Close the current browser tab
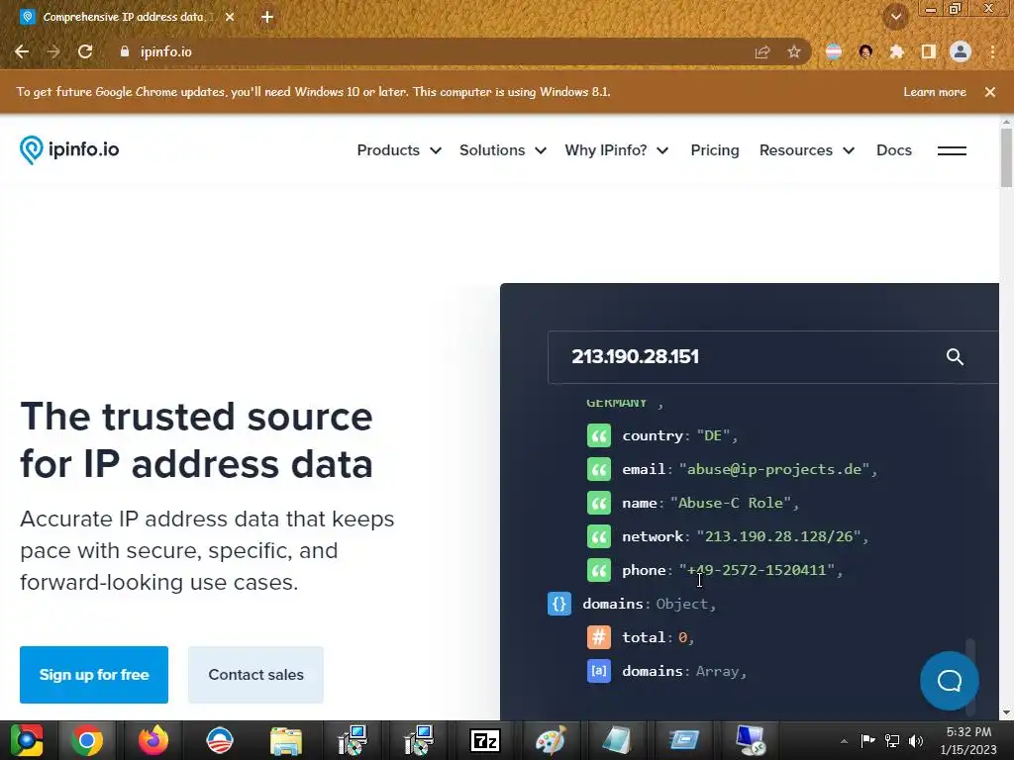Viewport: 1014px width, 760px height. click(230, 17)
